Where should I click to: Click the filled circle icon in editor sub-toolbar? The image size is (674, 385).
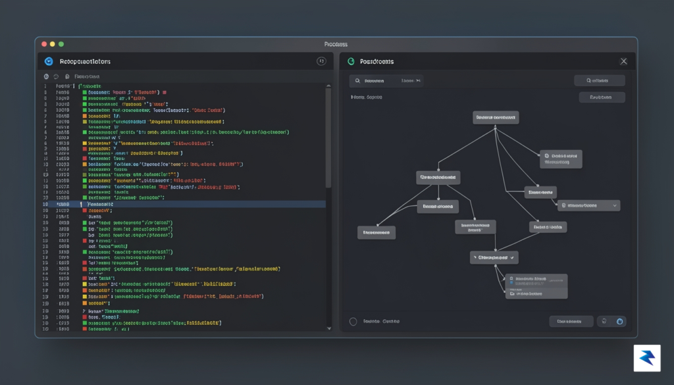tap(47, 76)
